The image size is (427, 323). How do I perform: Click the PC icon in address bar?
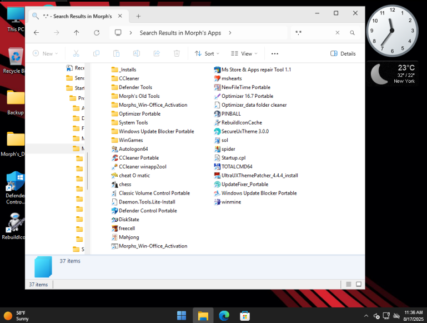coord(118,33)
